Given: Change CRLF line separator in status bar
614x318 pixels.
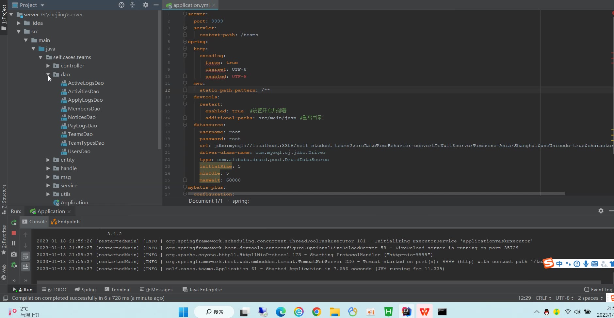Looking at the screenshot, I should pos(543,298).
